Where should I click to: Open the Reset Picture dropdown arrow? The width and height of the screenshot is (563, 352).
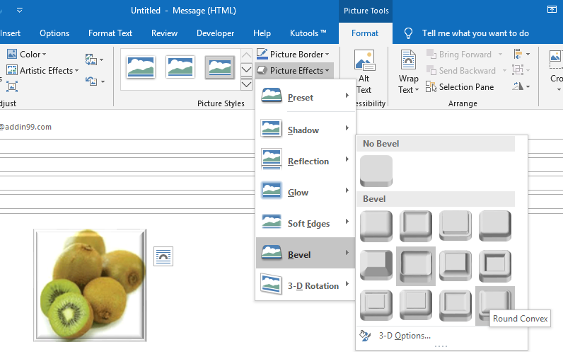pyautogui.click(x=103, y=82)
